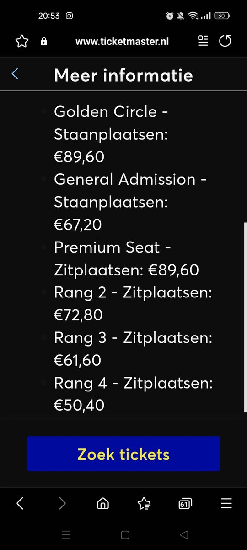Reload the page with the refresh icon
The width and height of the screenshot is (247, 550).
pyautogui.click(x=225, y=41)
